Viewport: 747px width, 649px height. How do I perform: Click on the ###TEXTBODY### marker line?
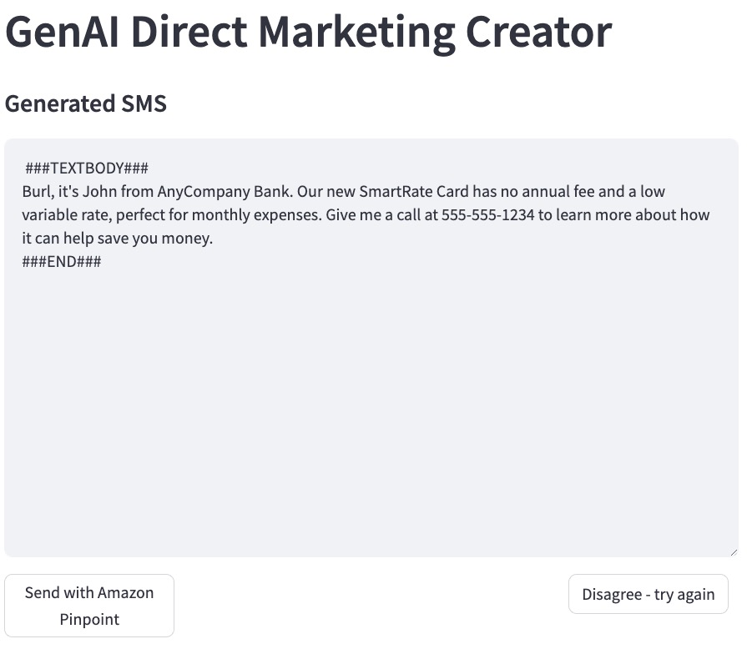coord(87,168)
